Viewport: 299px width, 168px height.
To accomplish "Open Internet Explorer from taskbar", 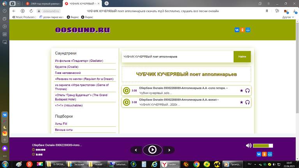I will coord(154,164).
